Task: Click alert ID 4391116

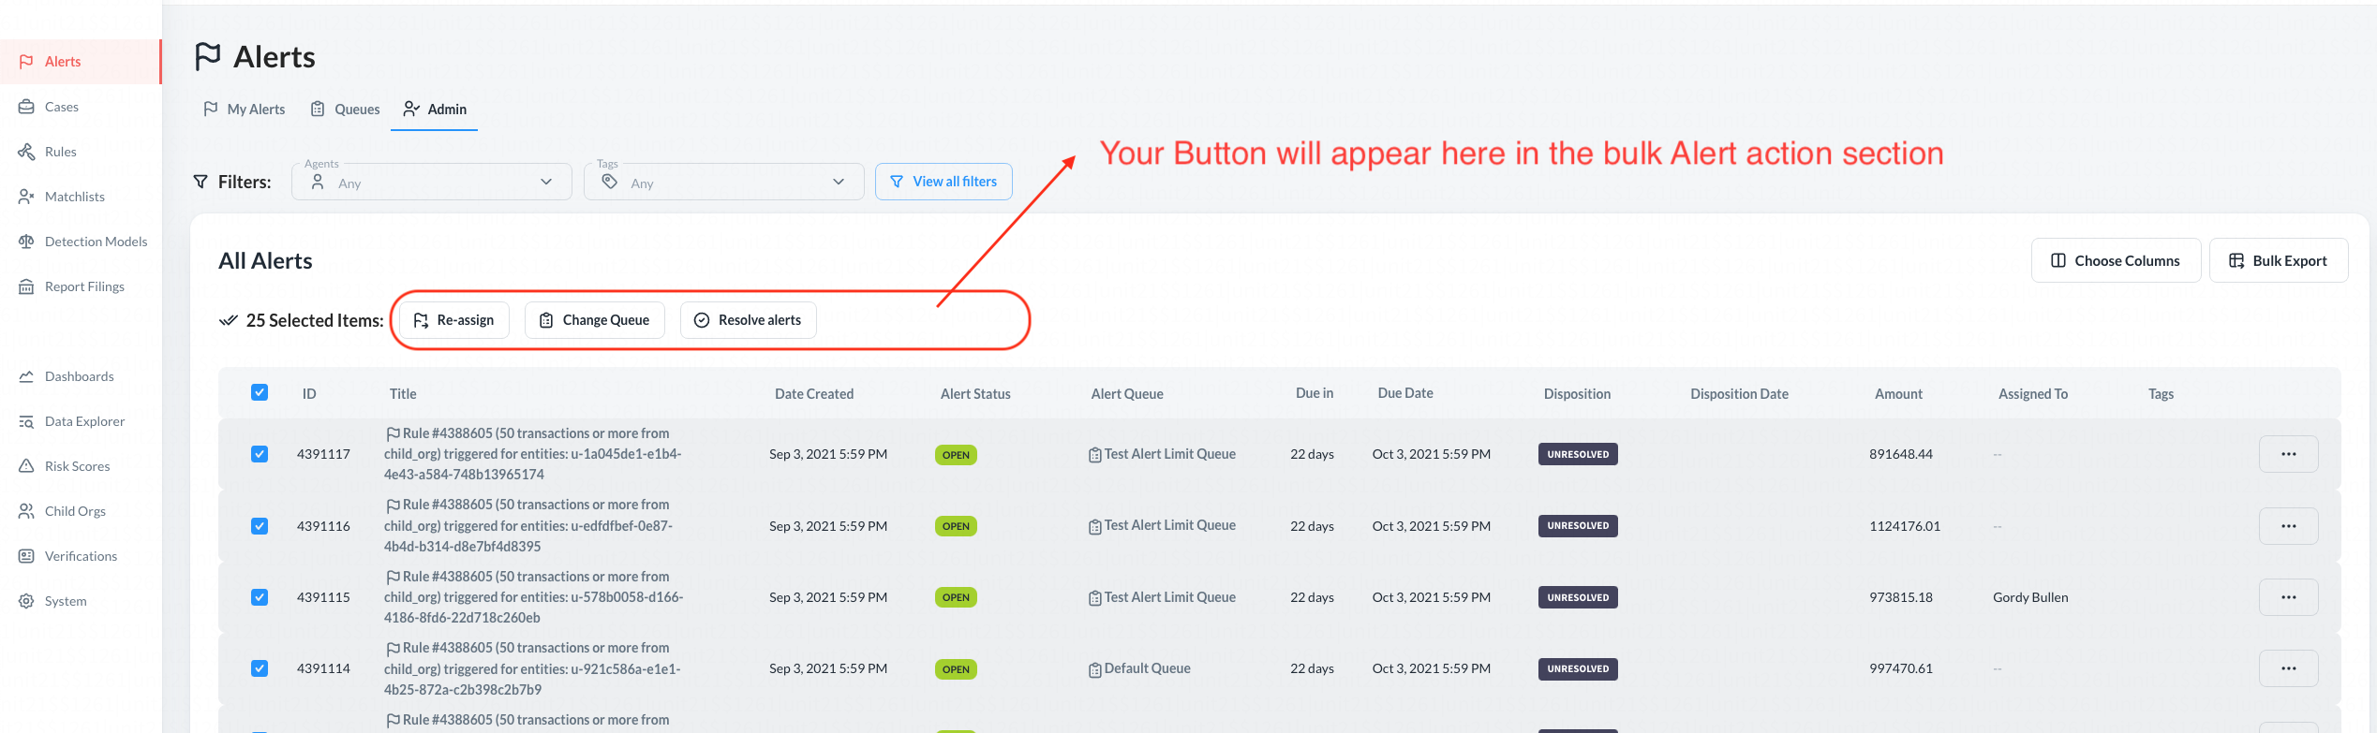Action: pyautogui.click(x=323, y=526)
